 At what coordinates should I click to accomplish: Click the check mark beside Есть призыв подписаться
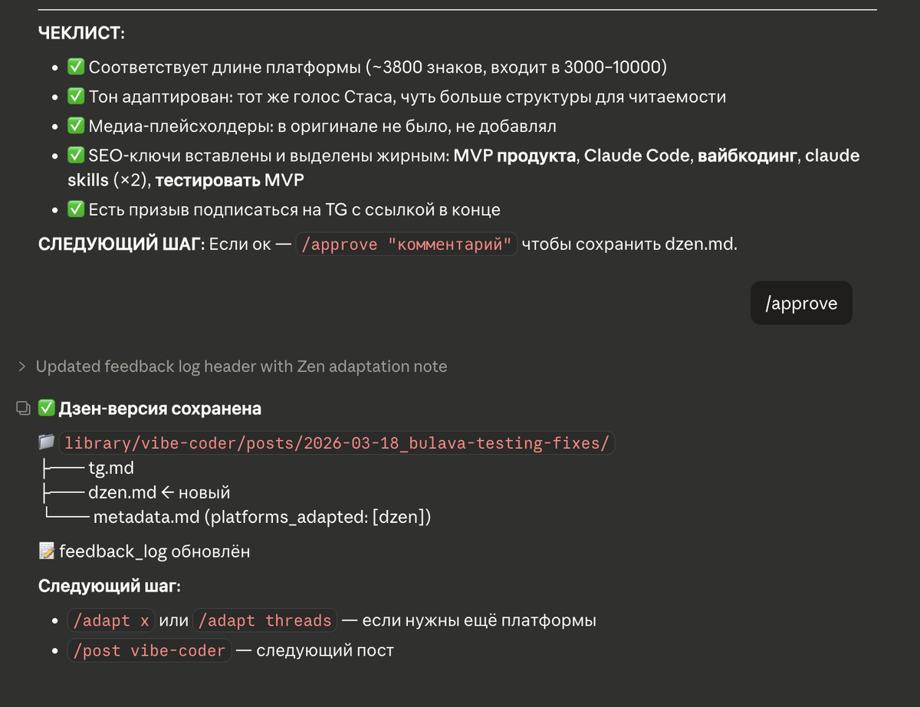76,209
